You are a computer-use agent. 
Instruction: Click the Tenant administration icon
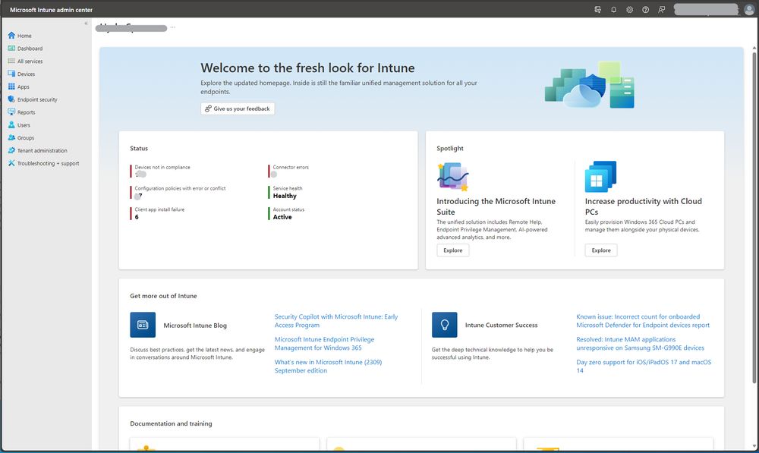tap(11, 150)
